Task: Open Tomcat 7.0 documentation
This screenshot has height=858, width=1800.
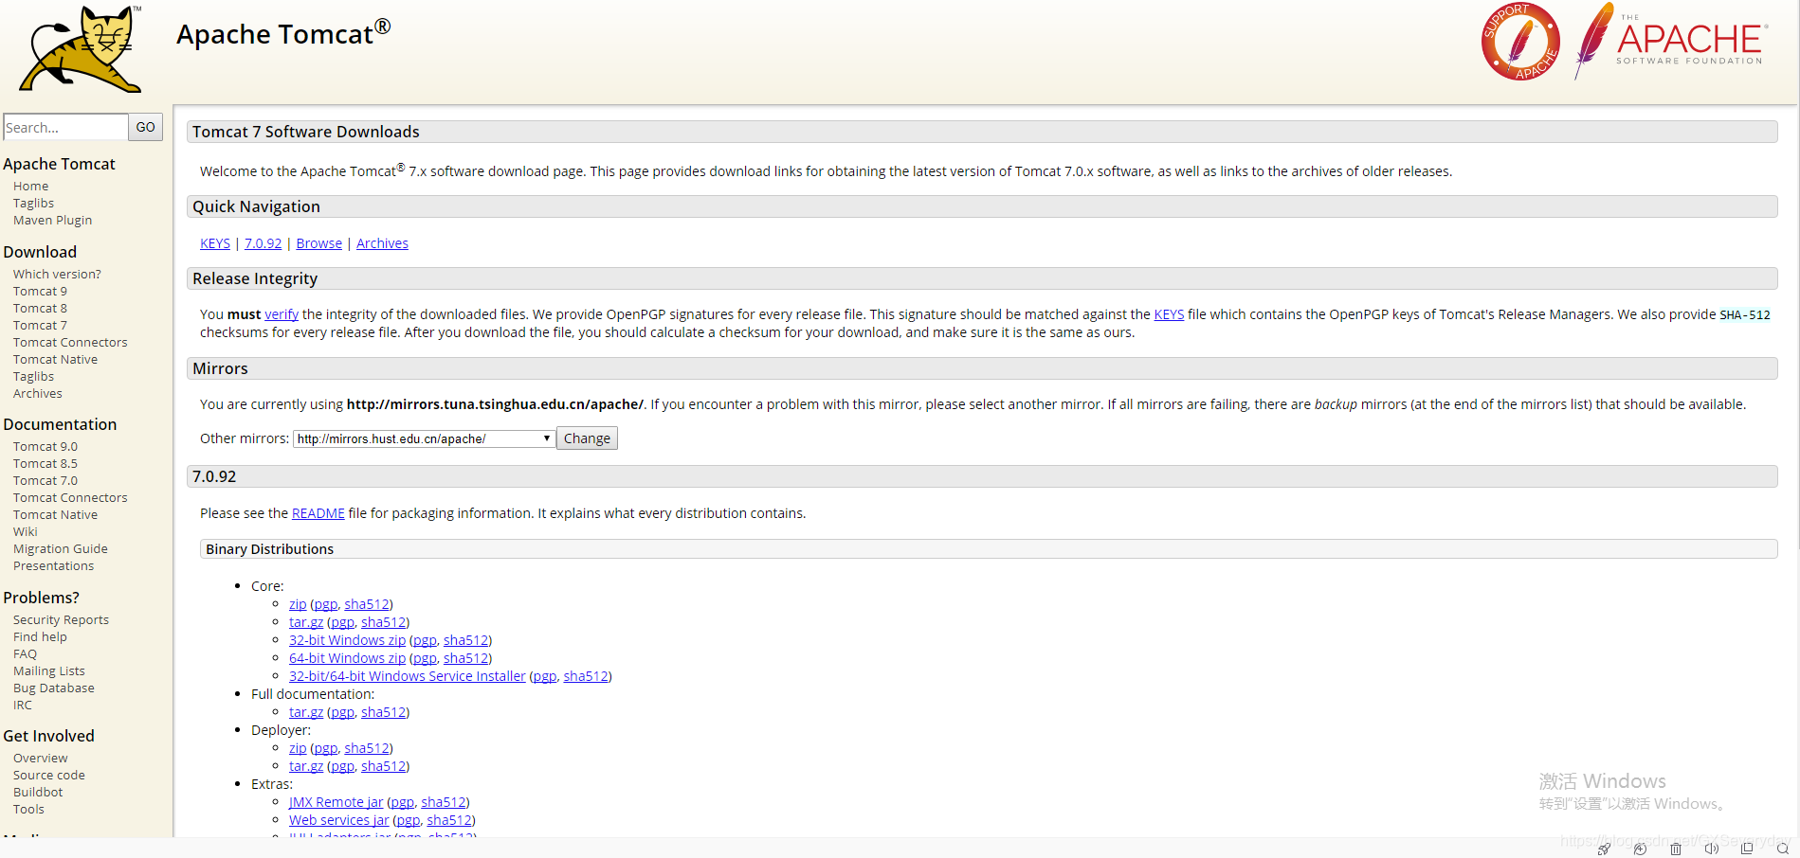Action: pos(45,481)
